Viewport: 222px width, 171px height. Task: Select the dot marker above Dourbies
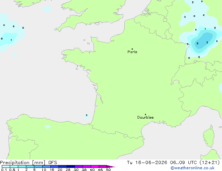[x=145, y=114]
